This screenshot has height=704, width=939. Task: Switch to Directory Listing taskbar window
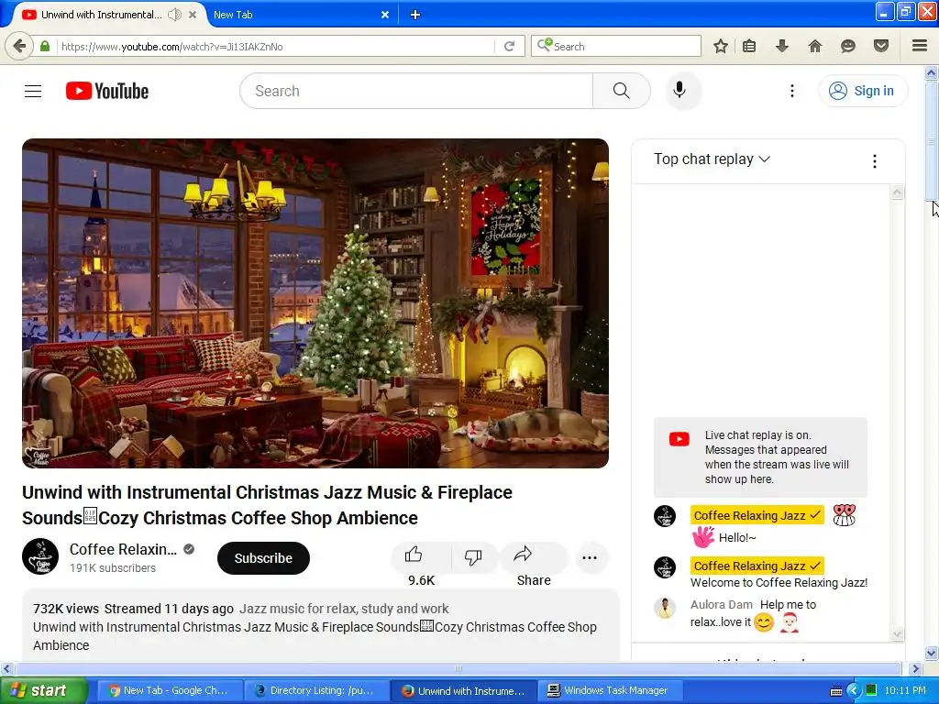pyautogui.click(x=316, y=690)
